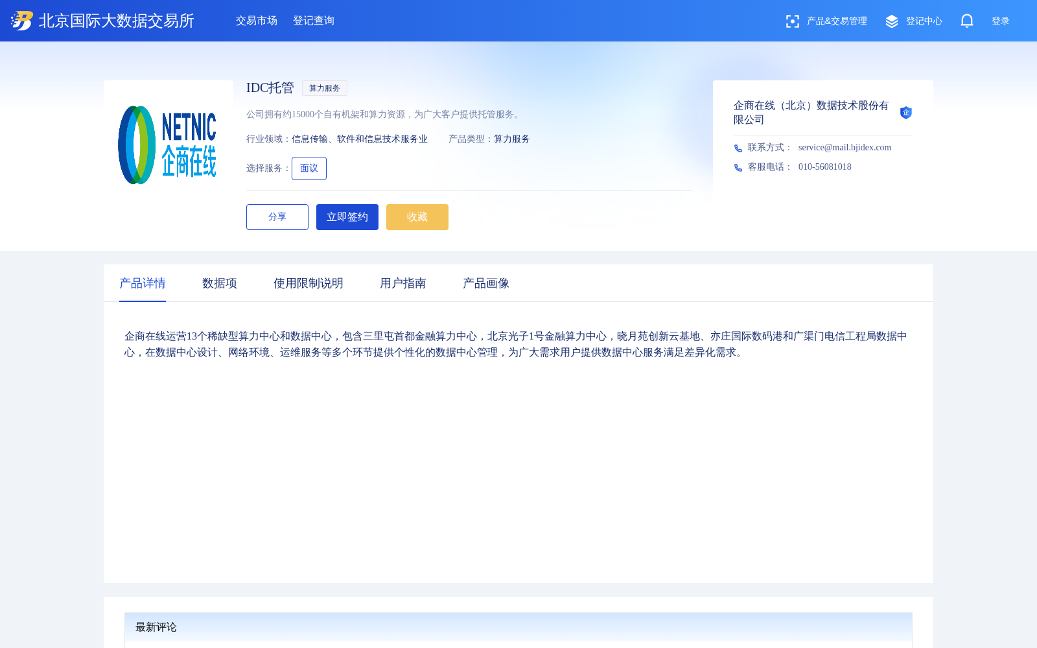This screenshot has width=1037, height=648.
Task: Click the phone icon beside 客服电话
Action: click(x=738, y=168)
